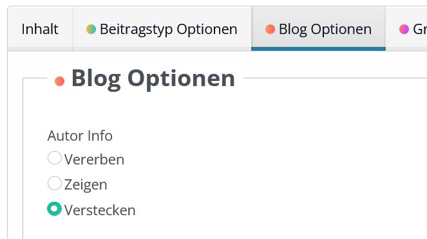Open the Beitragstyp Optionen tab
This screenshot has width=427, height=239.
(x=162, y=29)
